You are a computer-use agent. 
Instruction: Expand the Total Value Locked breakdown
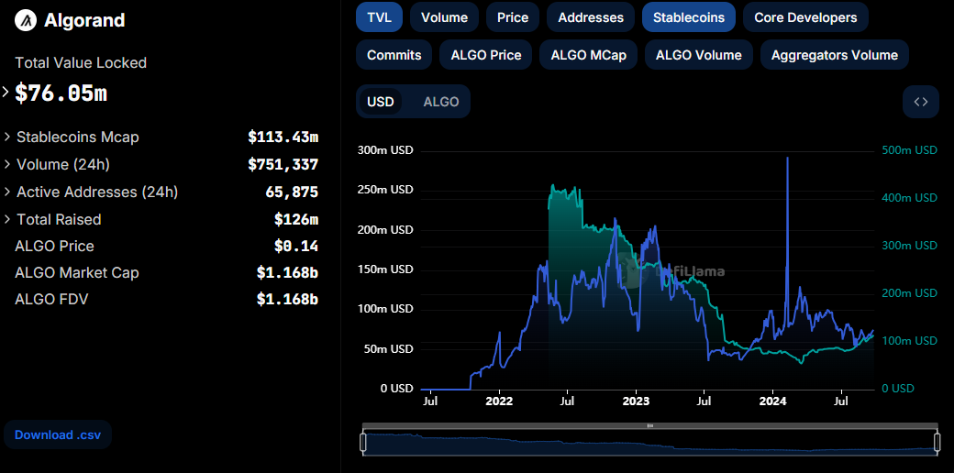[x=6, y=92]
